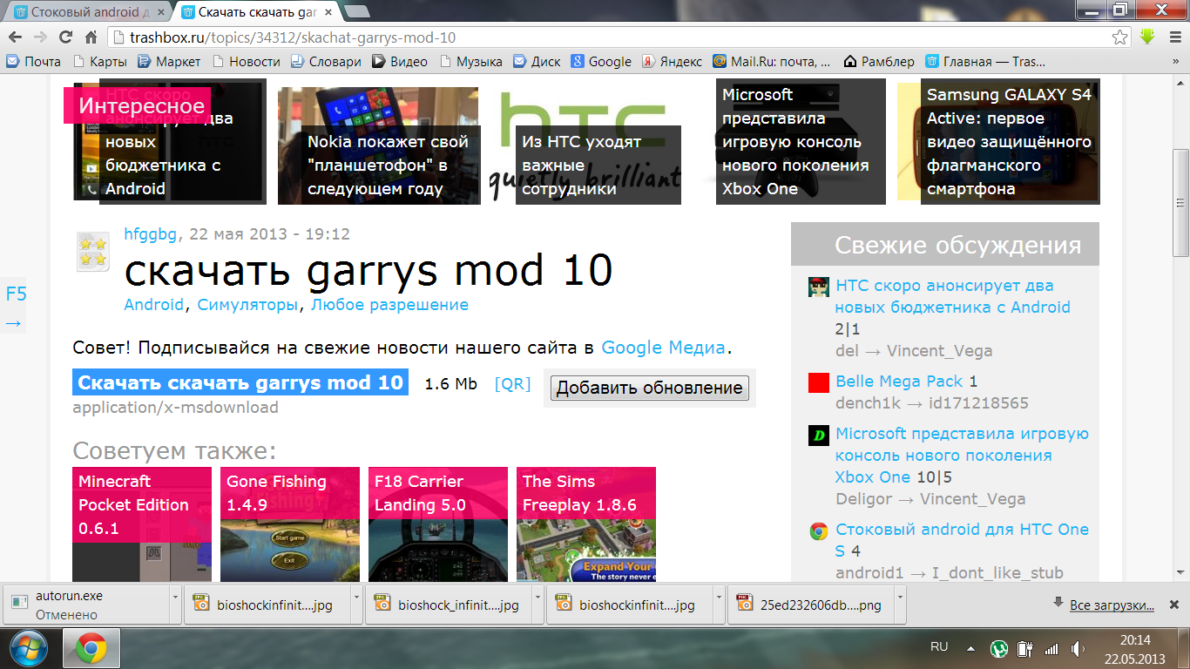
Task: Open sidebar 'Microsoft представила игровую консоль' discussion
Action: (962, 455)
